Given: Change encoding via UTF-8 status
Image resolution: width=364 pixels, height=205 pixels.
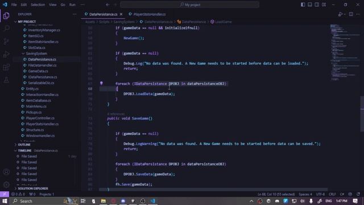Looking at the screenshot, I should (x=320, y=194).
